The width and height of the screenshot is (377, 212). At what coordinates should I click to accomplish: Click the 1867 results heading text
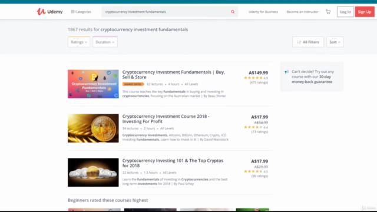click(128, 29)
